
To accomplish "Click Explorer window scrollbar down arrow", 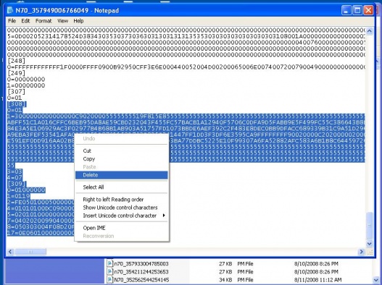I will click(x=375, y=280).
